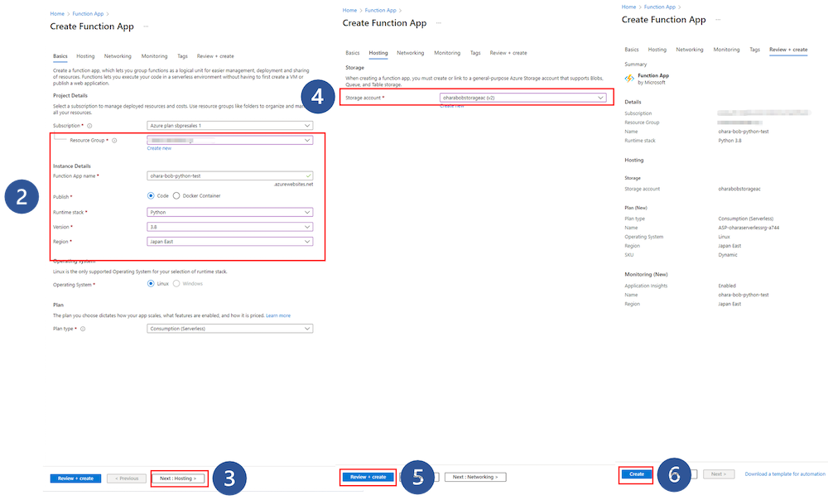828x500 pixels.
Task: Click the Function App breadcrumb on the Review + create page
Action: pos(660,7)
